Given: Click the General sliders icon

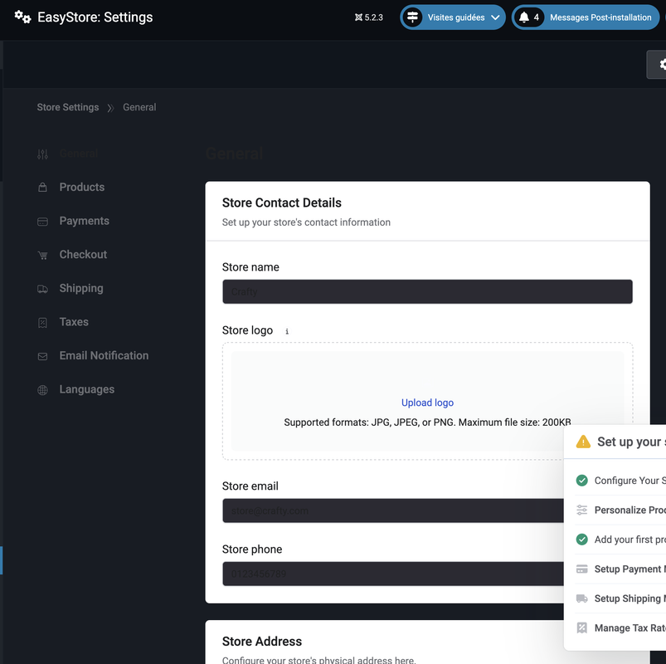Looking at the screenshot, I should [x=42, y=154].
